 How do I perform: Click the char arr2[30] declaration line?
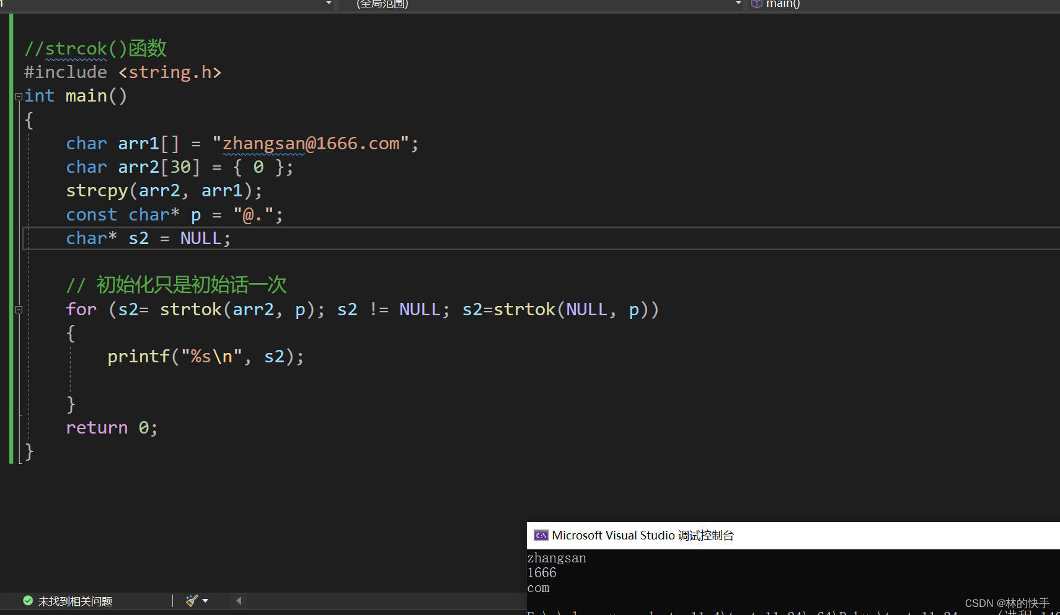point(180,167)
